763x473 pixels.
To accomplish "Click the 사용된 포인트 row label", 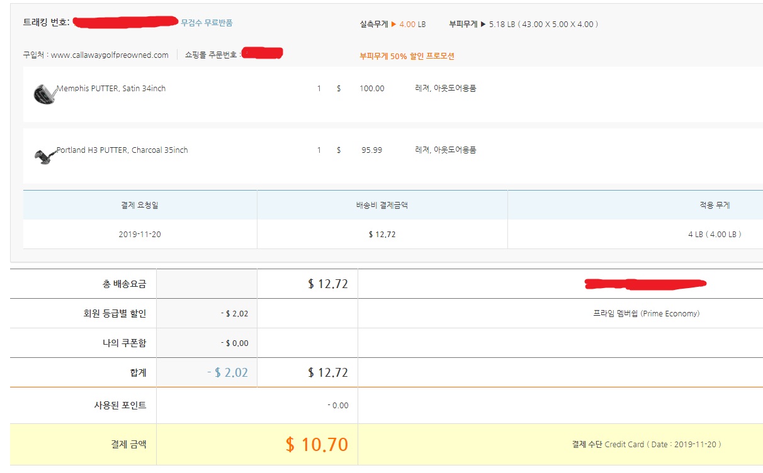I will click(120, 406).
